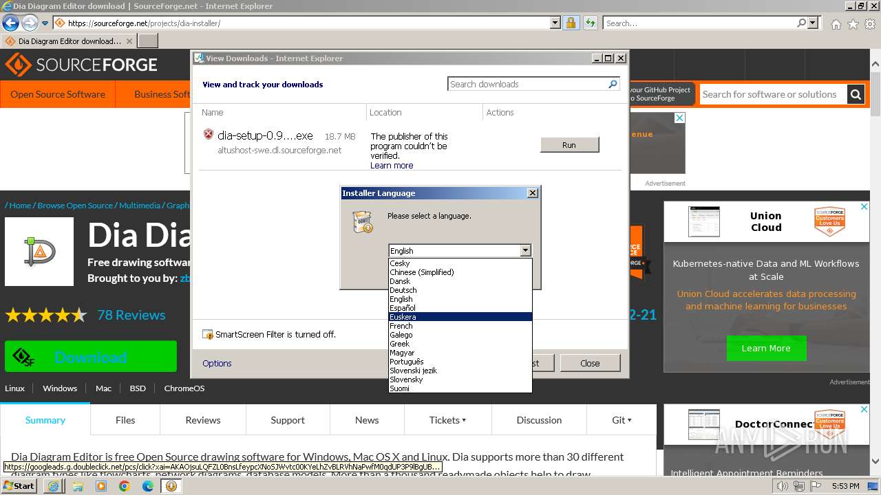Image resolution: width=881 pixels, height=495 pixels.
Task: Click Run for dia-setup download
Action: [x=569, y=145]
